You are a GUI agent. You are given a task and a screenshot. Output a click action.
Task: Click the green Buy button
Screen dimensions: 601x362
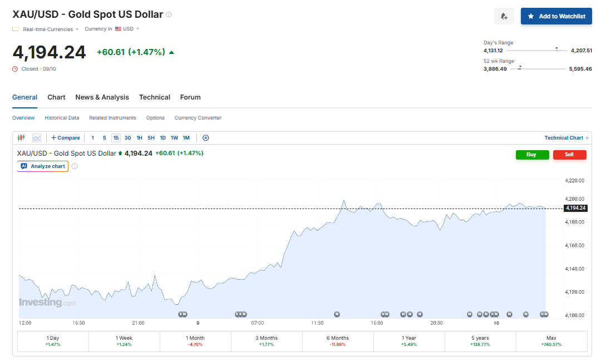[x=532, y=155]
